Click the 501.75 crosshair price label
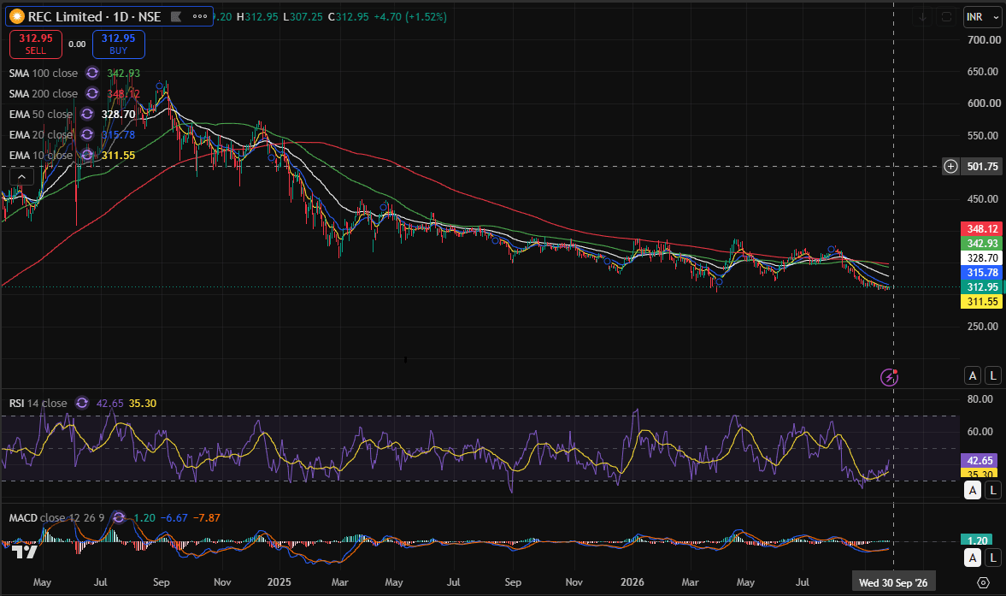This screenshot has width=1006, height=596. click(x=982, y=167)
